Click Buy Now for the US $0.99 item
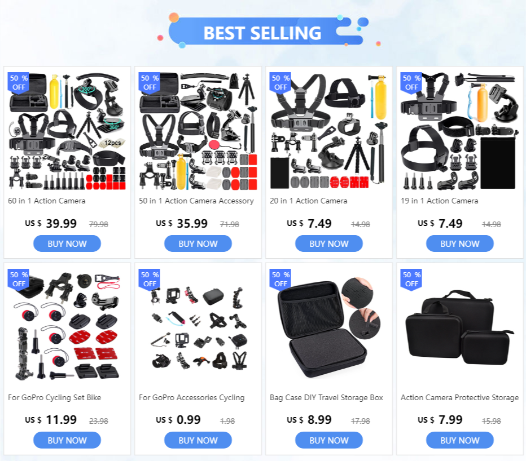This screenshot has width=526, height=461. 198,440
